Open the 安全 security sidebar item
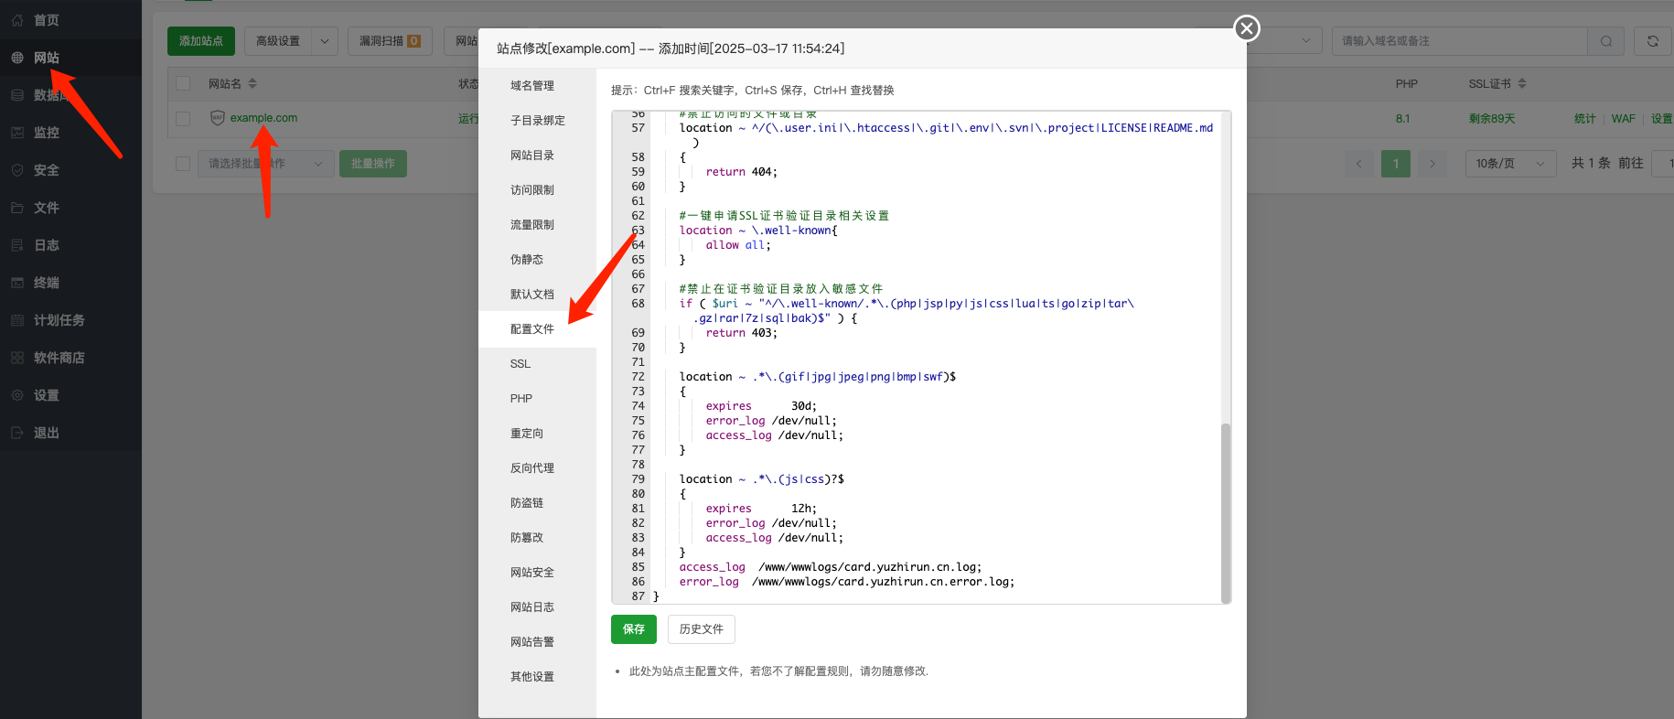Image resolution: width=1674 pixels, height=719 pixels. coord(70,170)
